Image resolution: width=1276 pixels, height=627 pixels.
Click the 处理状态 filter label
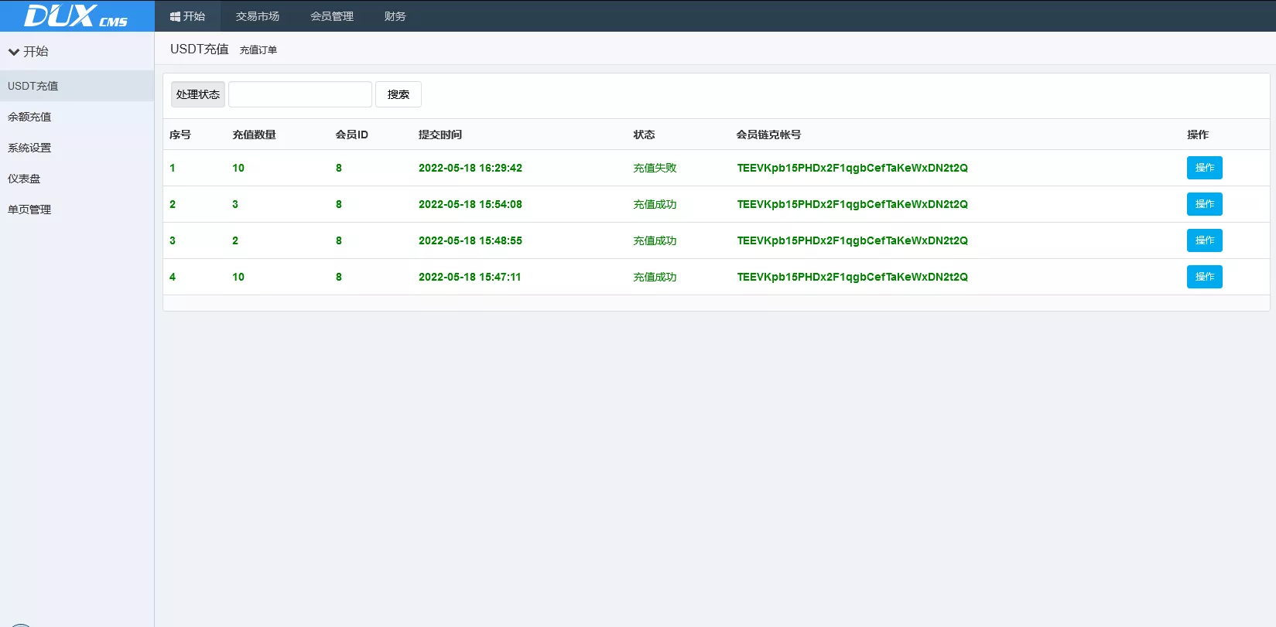click(x=197, y=94)
